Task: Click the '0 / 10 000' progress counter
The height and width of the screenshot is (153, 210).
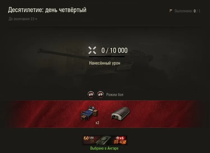Action: pos(114,51)
